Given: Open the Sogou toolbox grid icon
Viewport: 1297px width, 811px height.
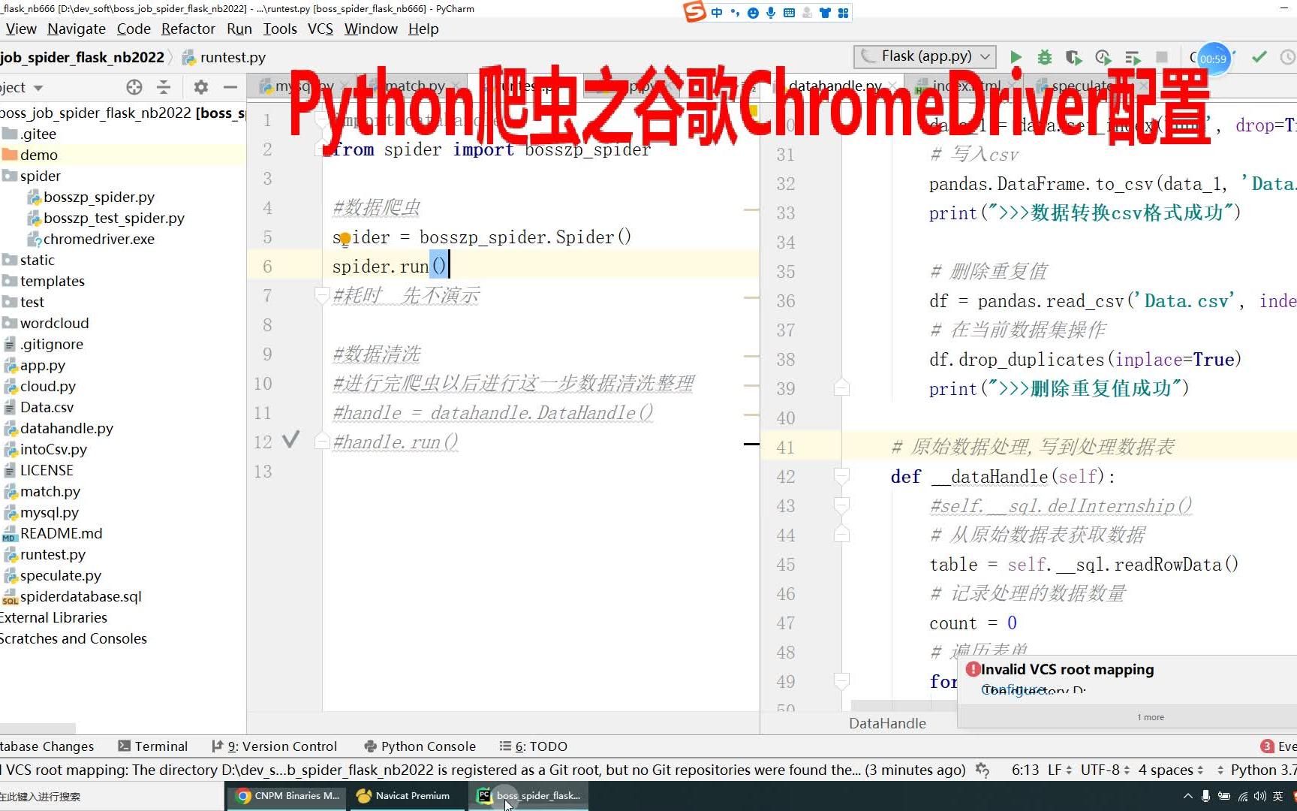Looking at the screenshot, I should (x=843, y=13).
